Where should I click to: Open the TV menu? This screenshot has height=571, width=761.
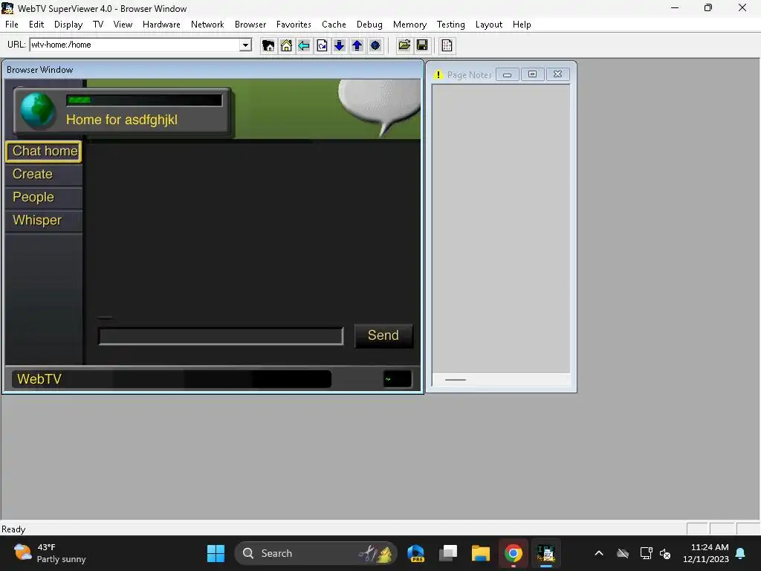coord(98,25)
